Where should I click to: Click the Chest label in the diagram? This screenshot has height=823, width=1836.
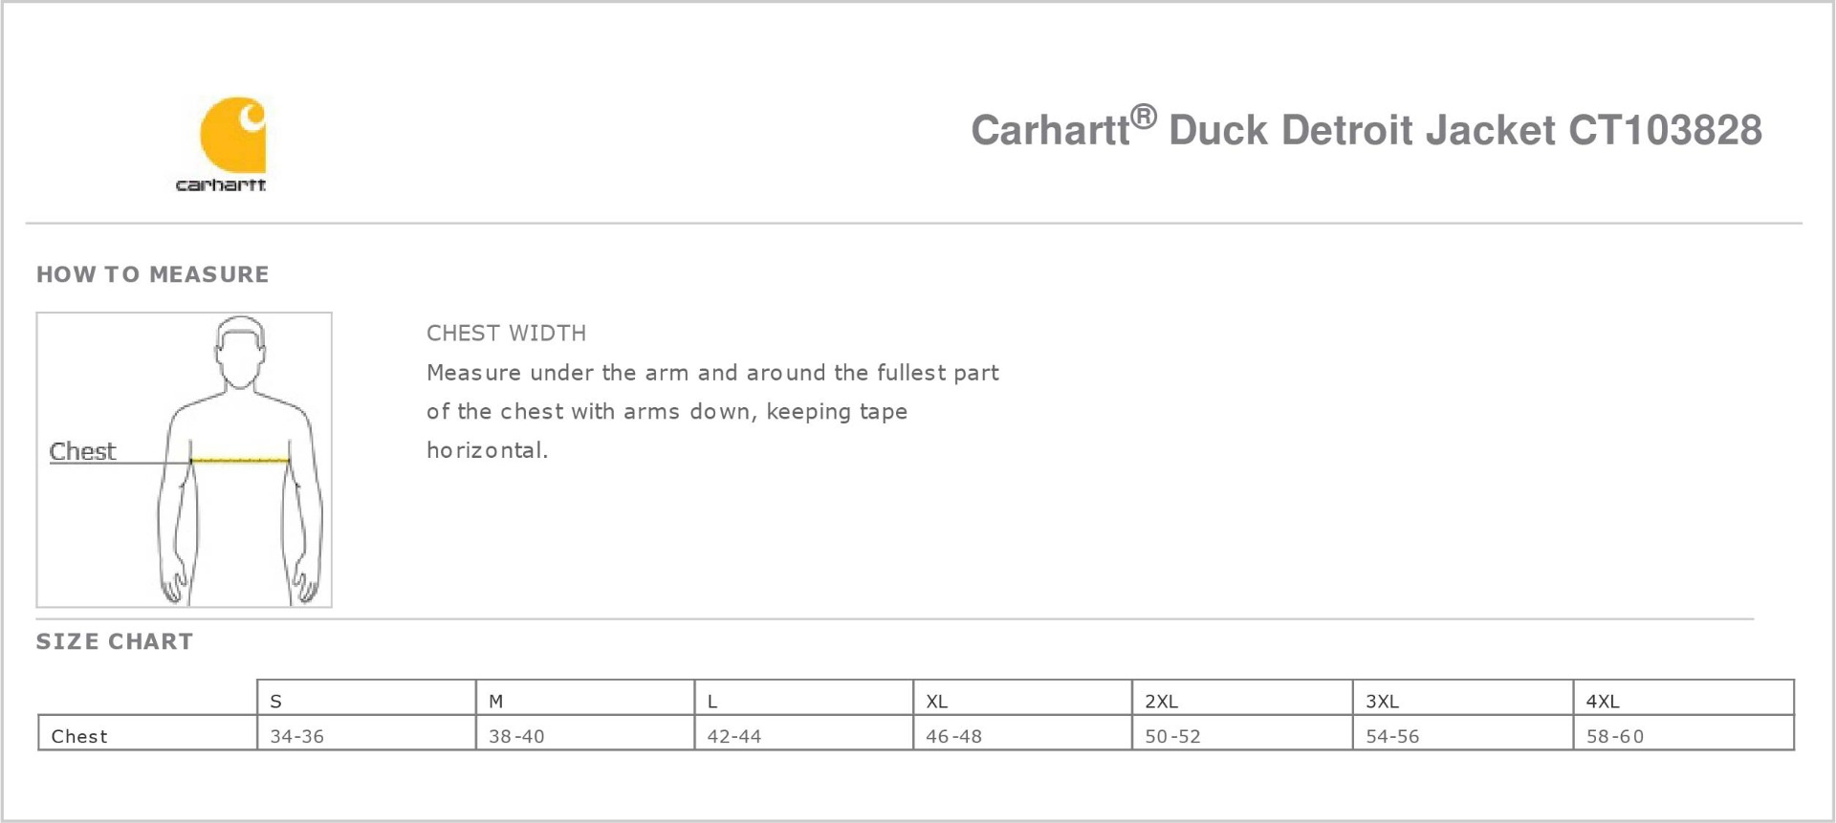pyautogui.click(x=82, y=451)
